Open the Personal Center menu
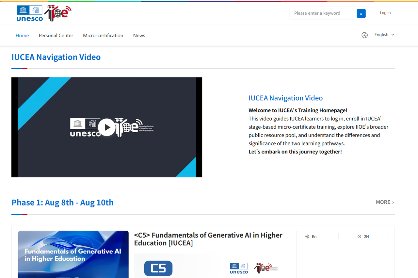 tap(56, 36)
